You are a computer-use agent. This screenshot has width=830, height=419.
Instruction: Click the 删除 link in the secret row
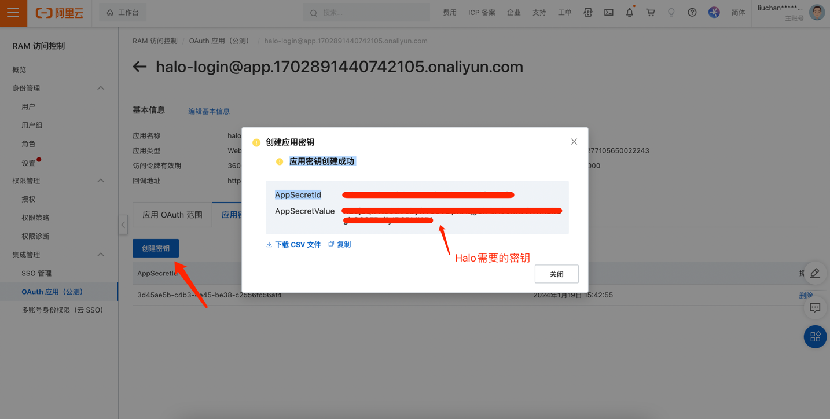pyautogui.click(x=806, y=295)
